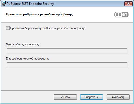Click inside the upper password text box
This screenshot has height=104, width=134.
pos(67,51)
